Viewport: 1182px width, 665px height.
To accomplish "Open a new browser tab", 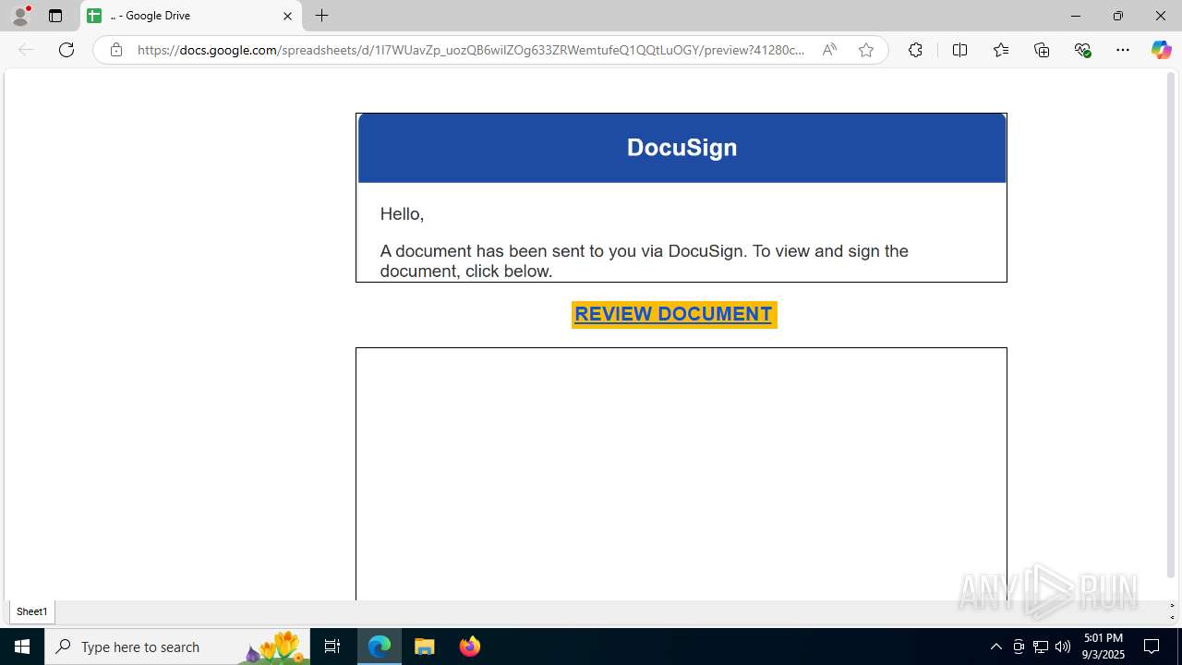I will (x=321, y=16).
